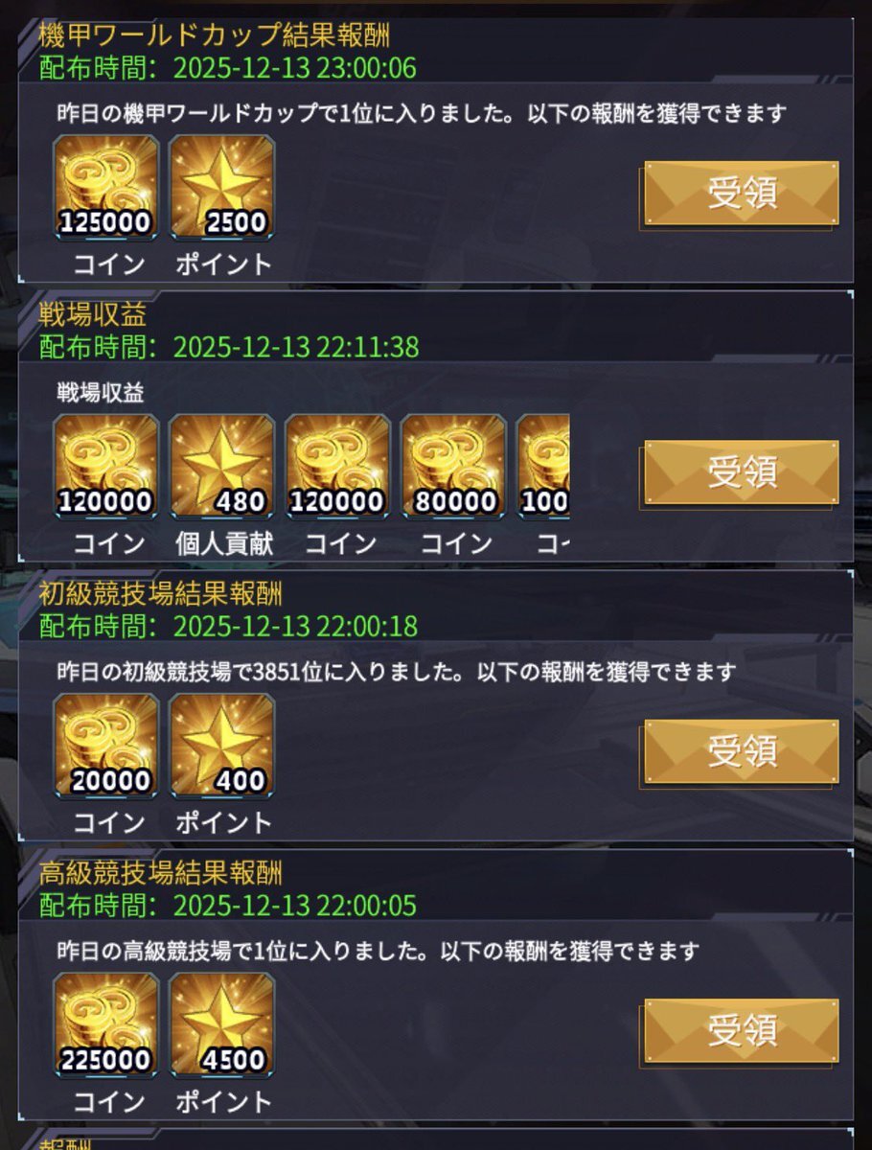Select the 480 個人貢献 star icon
The width and height of the screenshot is (872, 1150).
point(221,467)
